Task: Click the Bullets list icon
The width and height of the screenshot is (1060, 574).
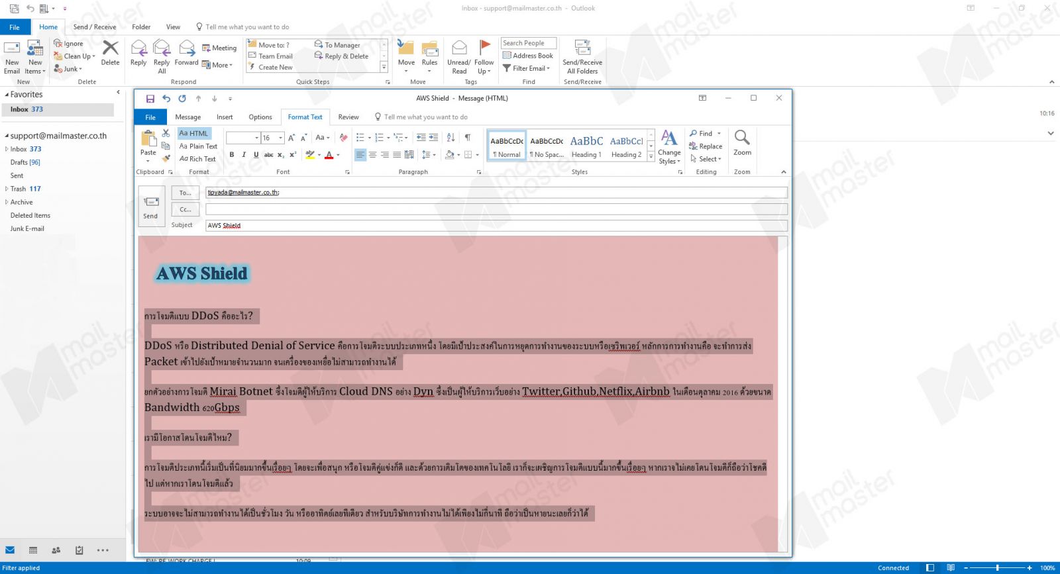Action: coord(360,138)
